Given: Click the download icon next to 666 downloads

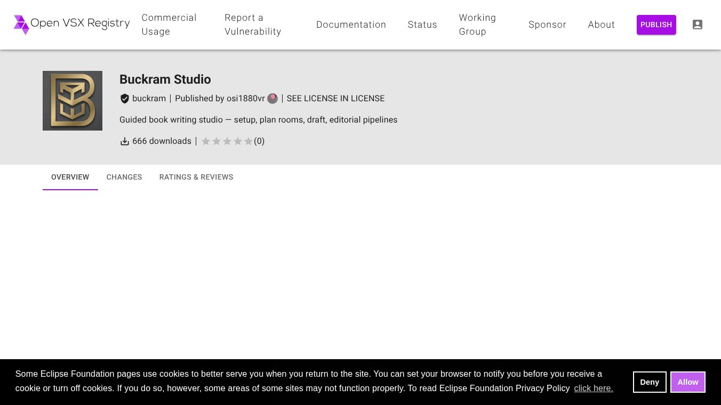Looking at the screenshot, I should pyautogui.click(x=125, y=141).
